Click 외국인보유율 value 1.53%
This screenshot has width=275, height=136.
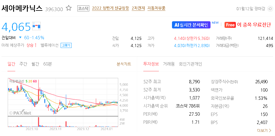tap(261, 98)
